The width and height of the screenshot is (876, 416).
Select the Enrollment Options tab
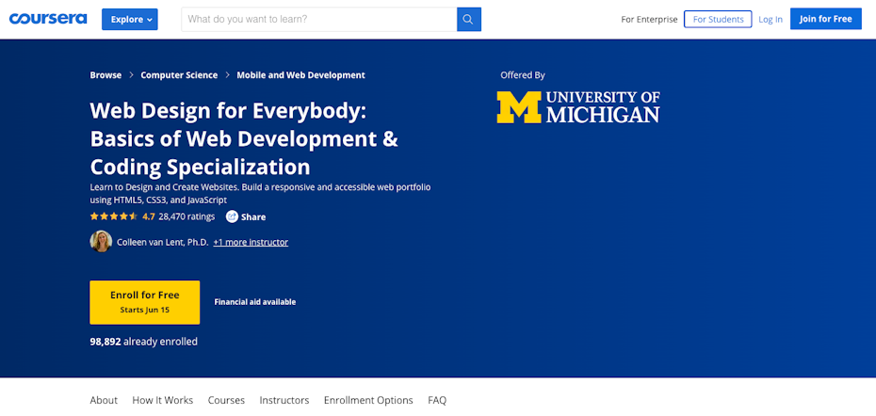point(368,400)
